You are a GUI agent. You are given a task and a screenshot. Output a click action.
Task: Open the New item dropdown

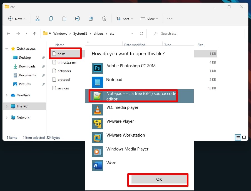(17, 19)
